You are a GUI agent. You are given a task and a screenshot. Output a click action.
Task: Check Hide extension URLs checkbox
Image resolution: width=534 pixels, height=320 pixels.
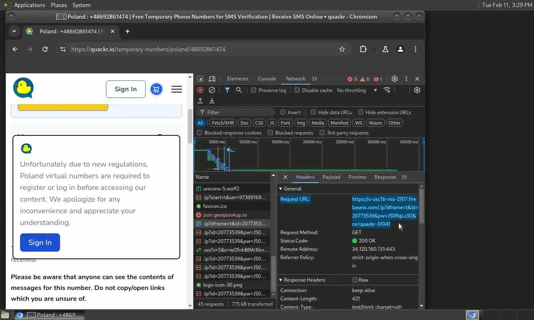pyautogui.click(x=361, y=112)
